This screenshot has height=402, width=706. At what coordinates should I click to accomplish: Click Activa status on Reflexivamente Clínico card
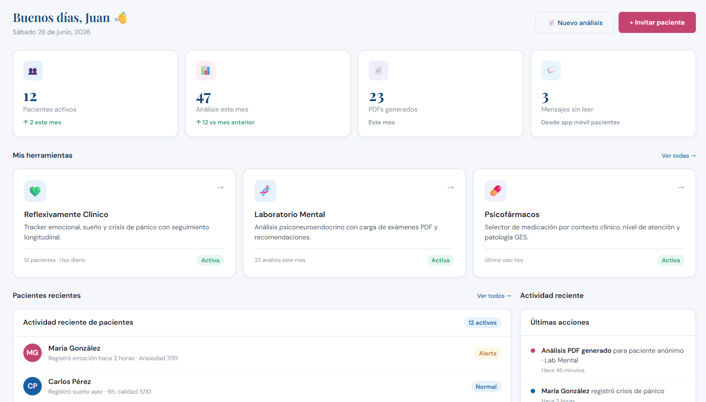pos(210,260)
